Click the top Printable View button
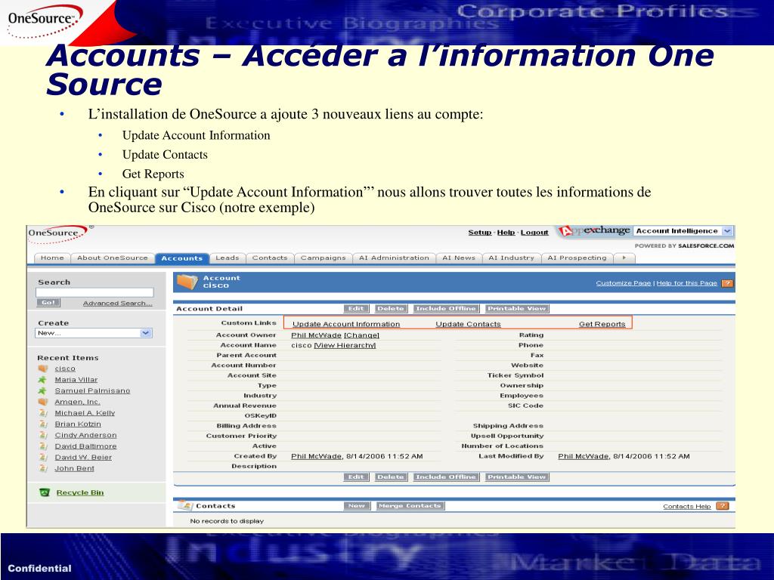The height and width of the screenshot is (580, 774). [x=517, y=309]
